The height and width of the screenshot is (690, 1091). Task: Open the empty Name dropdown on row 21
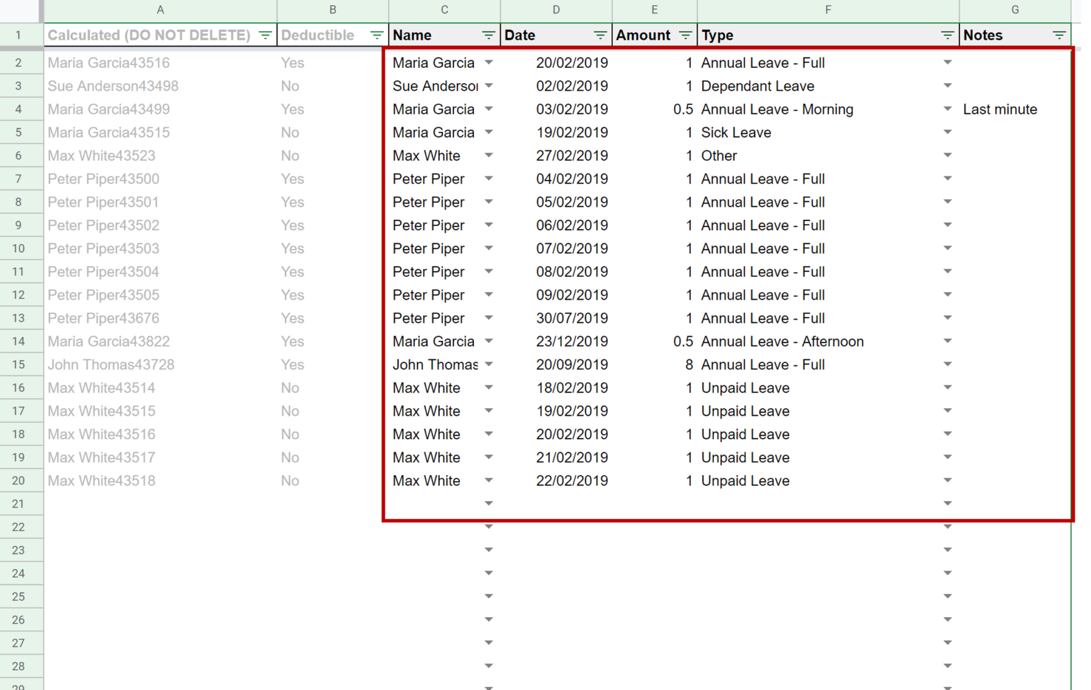coord(489,503)
